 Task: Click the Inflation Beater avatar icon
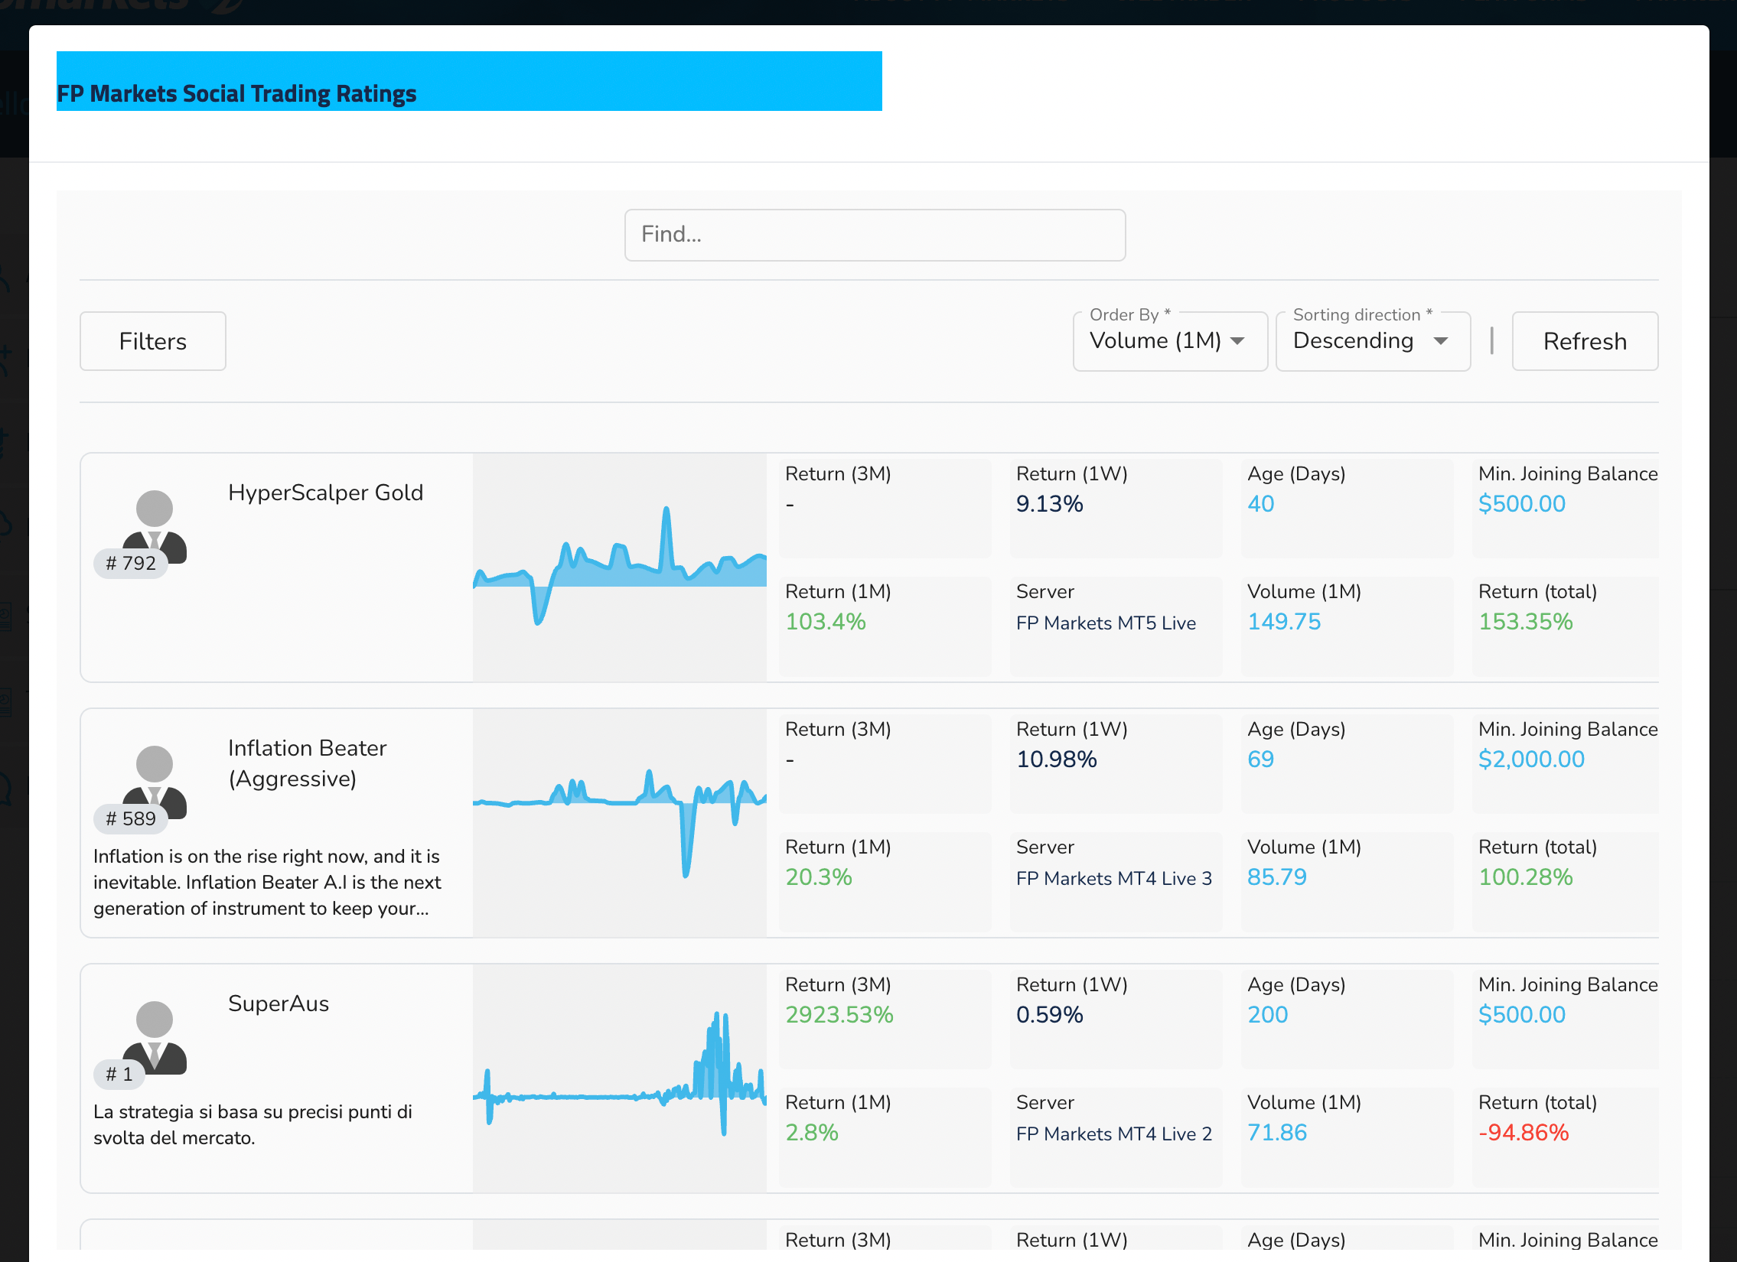(155, 782)
